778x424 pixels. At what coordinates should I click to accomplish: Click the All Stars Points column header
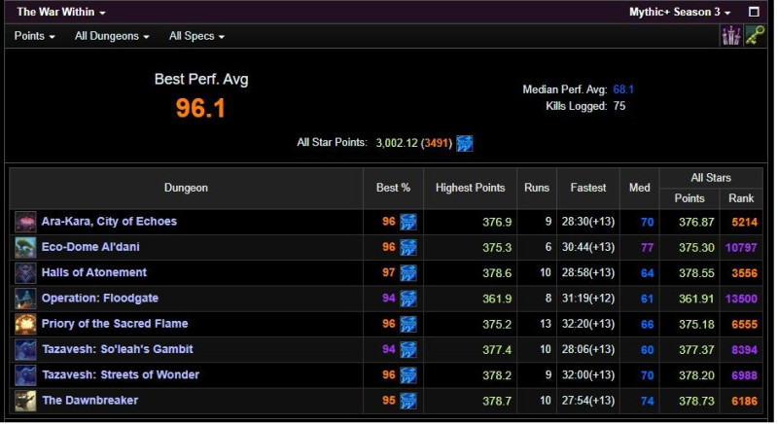point(690,198)
